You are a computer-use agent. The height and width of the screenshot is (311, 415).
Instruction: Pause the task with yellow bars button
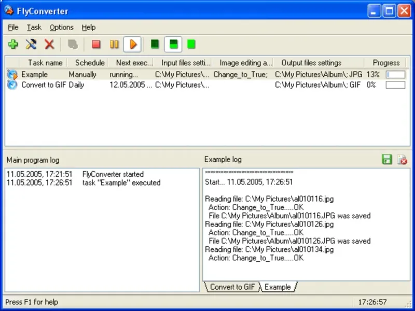114,44
